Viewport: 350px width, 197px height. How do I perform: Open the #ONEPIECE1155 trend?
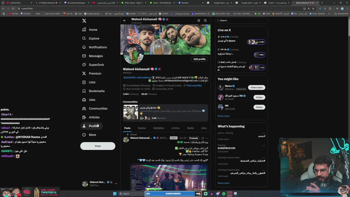226,148
